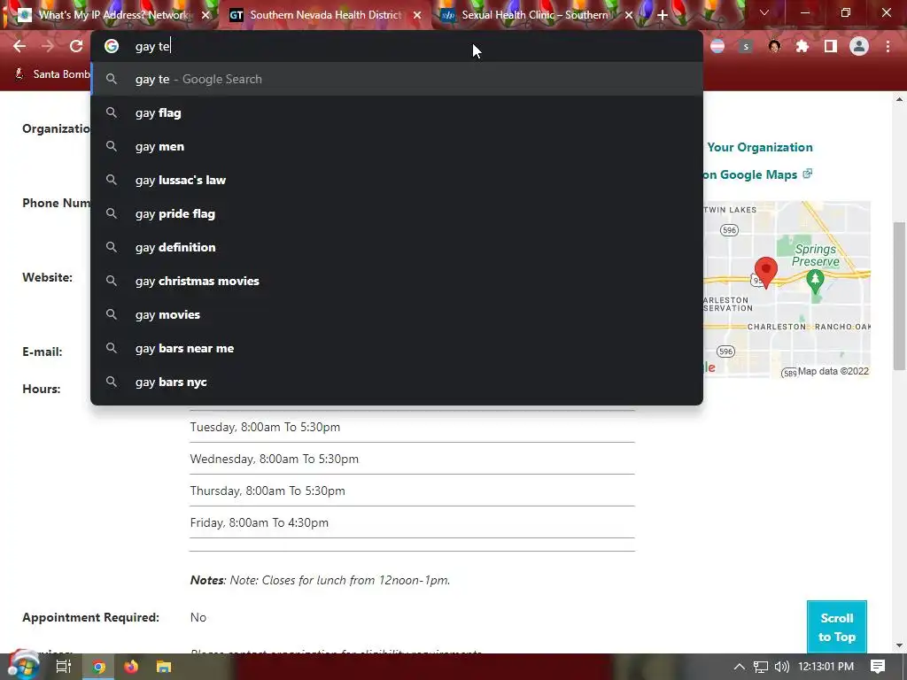Open File Explorer from taskbar
907x680 pixels.
point(164,667)
